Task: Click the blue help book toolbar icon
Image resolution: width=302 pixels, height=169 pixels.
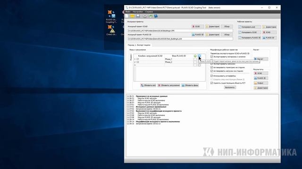Action: coord(156,16)
